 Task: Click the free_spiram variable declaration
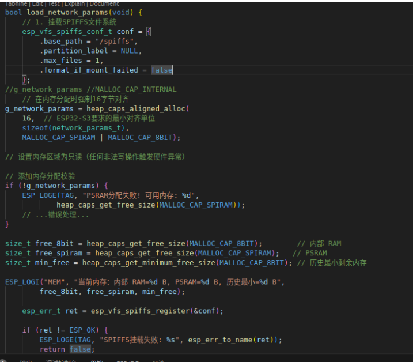click(59, 253)
